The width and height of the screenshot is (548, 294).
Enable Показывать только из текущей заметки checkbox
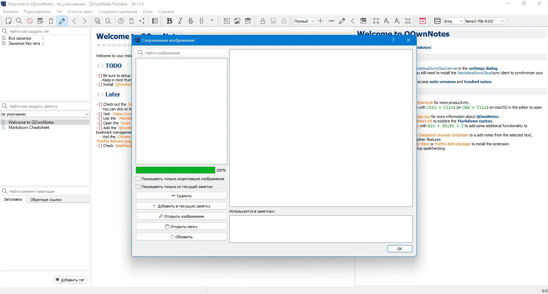click(x=138, y=187)
